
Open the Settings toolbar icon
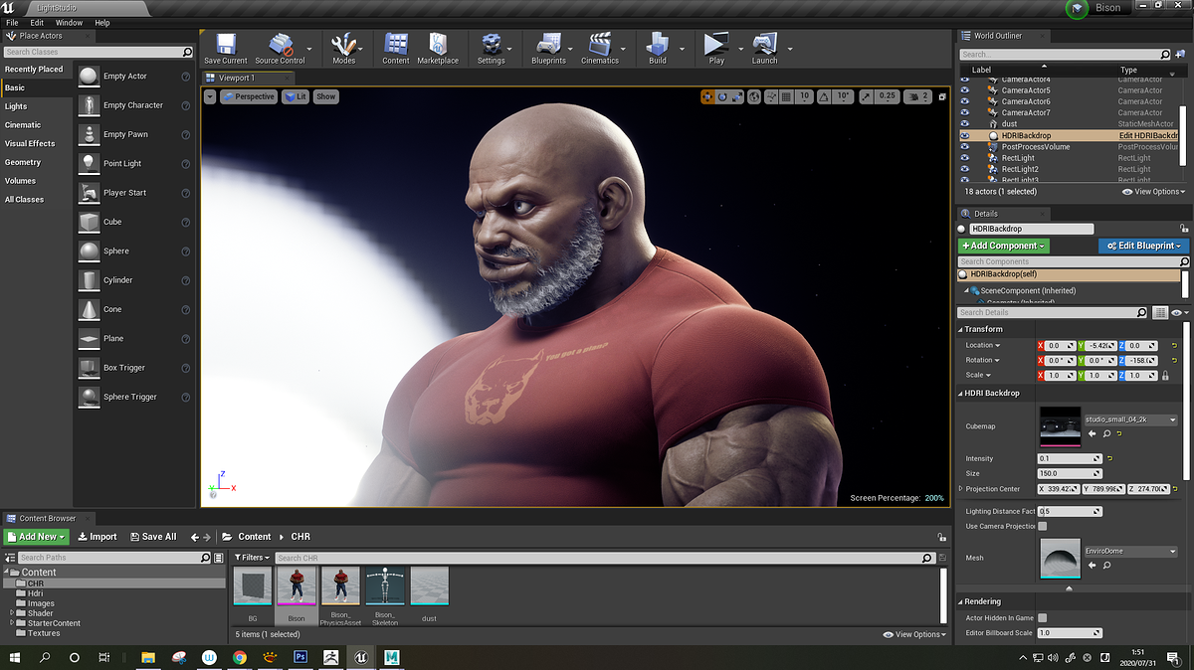[491, 44]
